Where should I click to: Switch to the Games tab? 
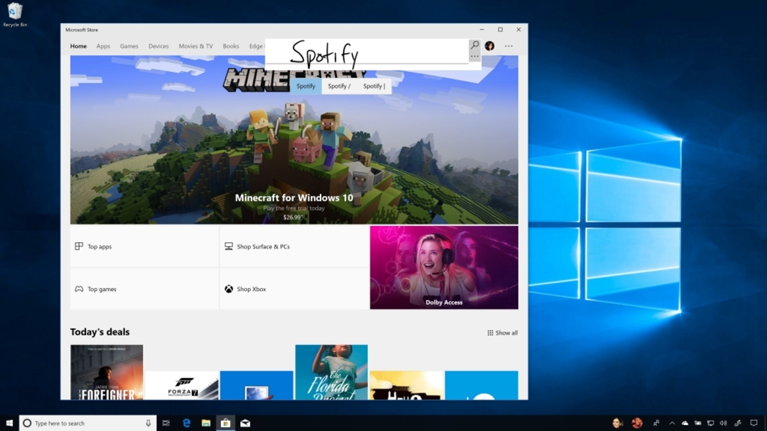pyautogui.click(x=129, y=46)
